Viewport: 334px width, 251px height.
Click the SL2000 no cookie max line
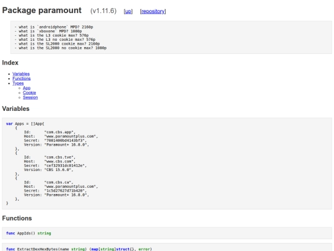tap(61, 48)
